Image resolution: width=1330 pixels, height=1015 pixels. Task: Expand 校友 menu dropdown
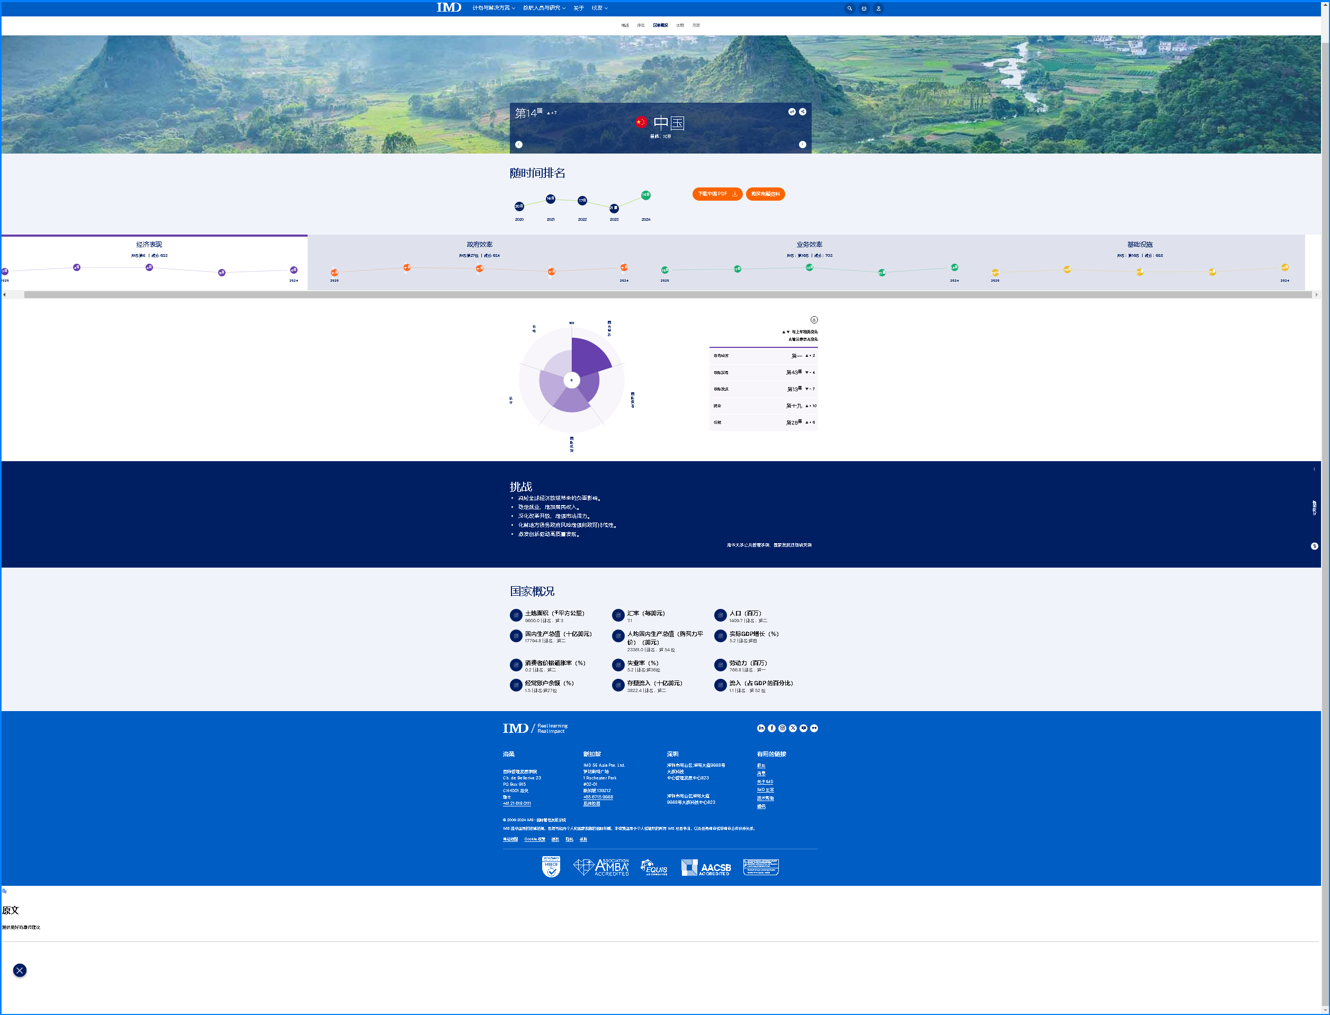coord(599,8)
